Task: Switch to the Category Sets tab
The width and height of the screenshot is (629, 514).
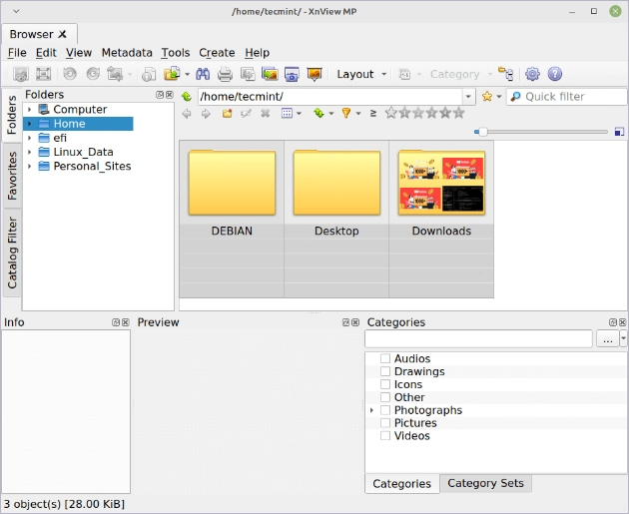Action: pyautogui.click(x=485, y=483)
